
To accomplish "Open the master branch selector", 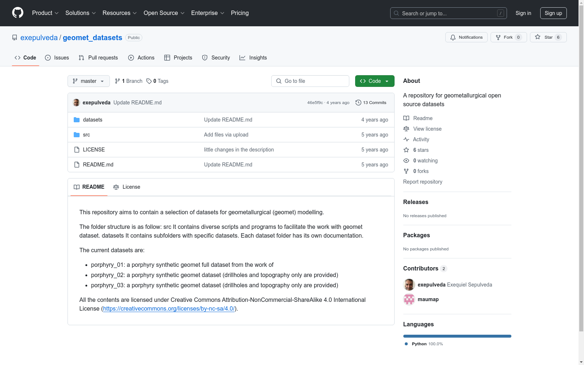I will [x=89, y=81].
